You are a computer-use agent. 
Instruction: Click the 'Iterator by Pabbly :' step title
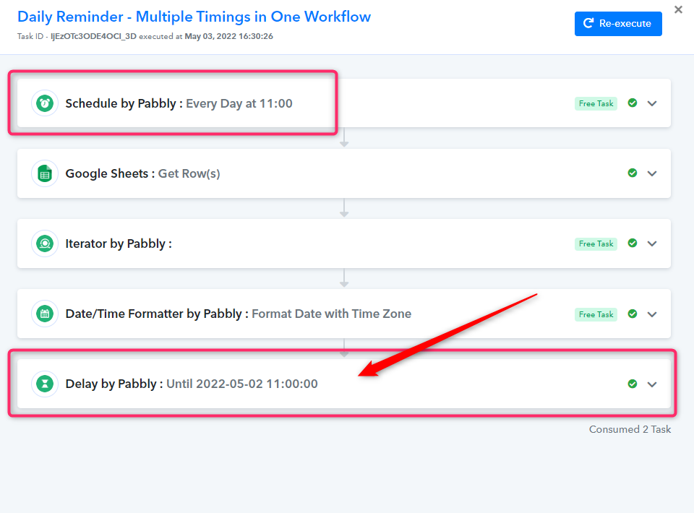click(119, 243)
